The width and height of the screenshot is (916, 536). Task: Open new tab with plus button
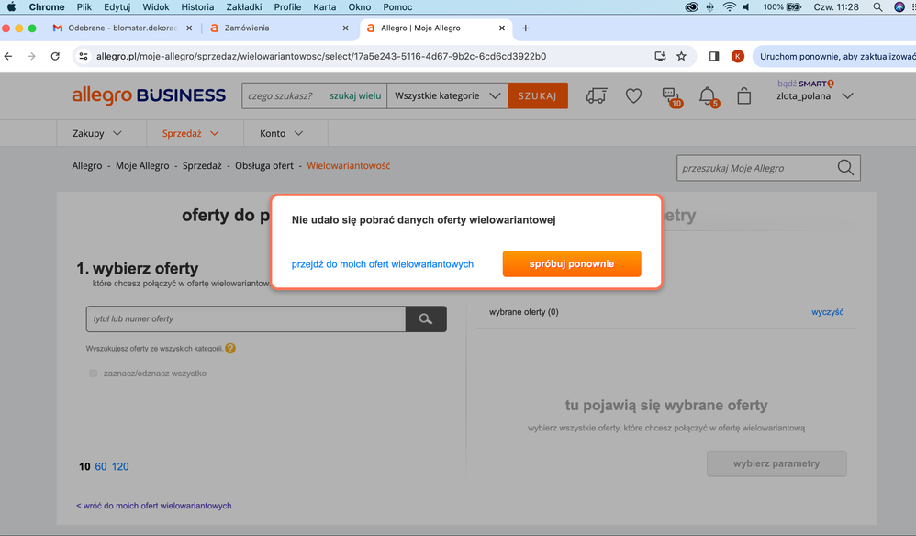click(525, 28)
